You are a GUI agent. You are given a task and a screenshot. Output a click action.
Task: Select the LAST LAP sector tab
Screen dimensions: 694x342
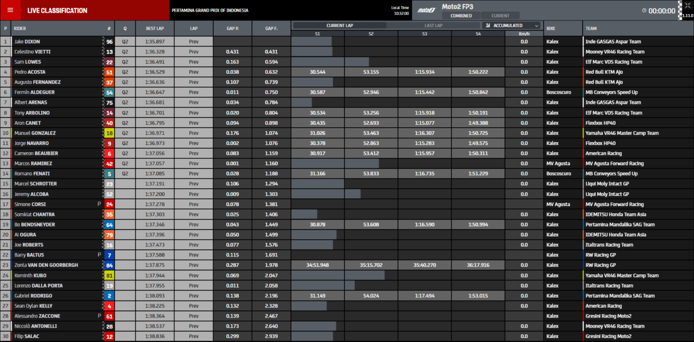pos(434,26)
